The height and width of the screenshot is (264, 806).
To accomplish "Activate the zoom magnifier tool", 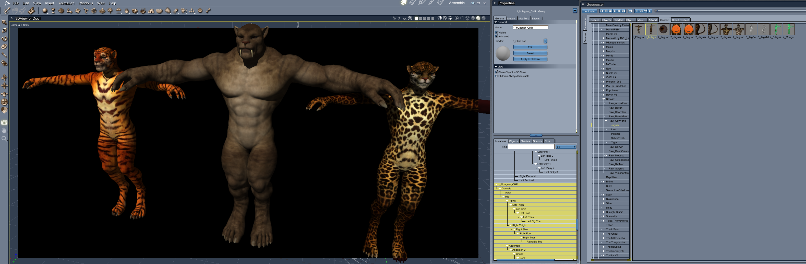I will [x=4, y=139].
